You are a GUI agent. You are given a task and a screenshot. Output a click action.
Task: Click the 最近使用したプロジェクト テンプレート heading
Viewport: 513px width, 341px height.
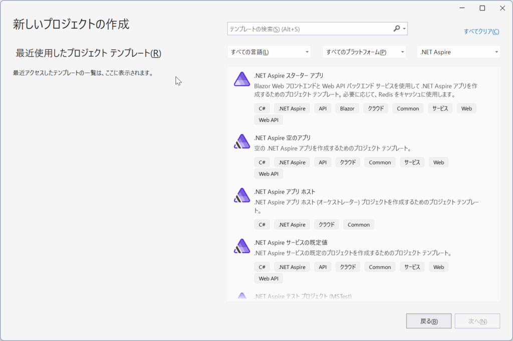coord(88,53)
